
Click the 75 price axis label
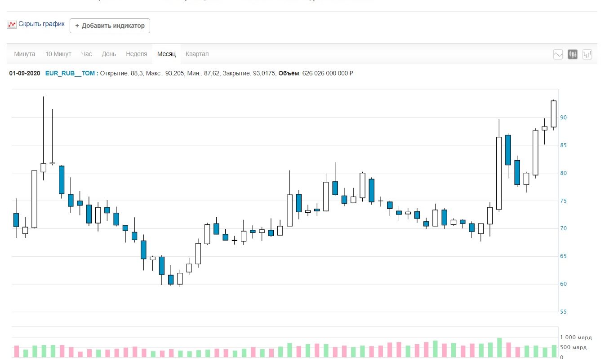click(x=563, y=201)
